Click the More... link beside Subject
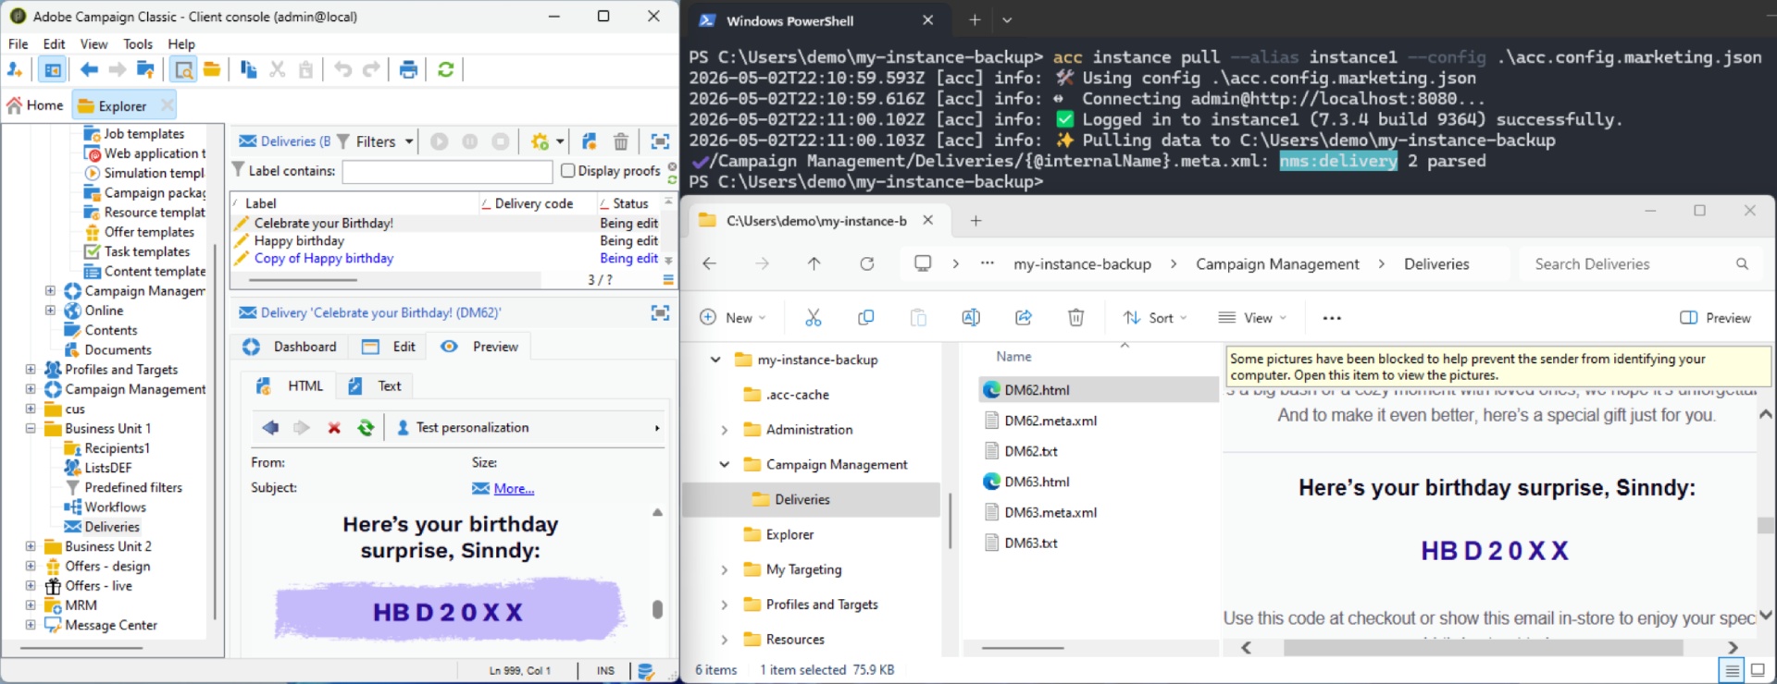 click(514, 489)
